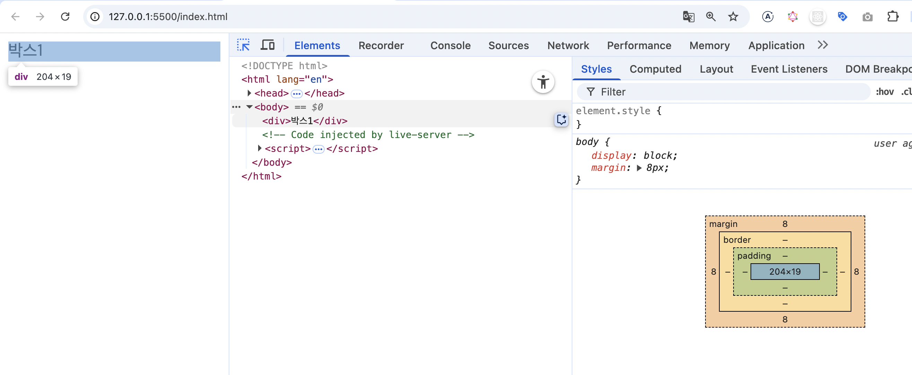The image size is (912, 375).
Task: Click the accessibility tree toggle button
Action: [543, 82]
